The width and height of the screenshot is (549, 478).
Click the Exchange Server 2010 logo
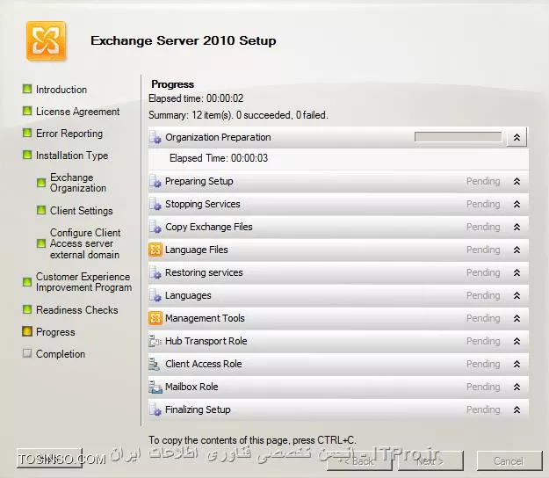(x=46, y=41)
